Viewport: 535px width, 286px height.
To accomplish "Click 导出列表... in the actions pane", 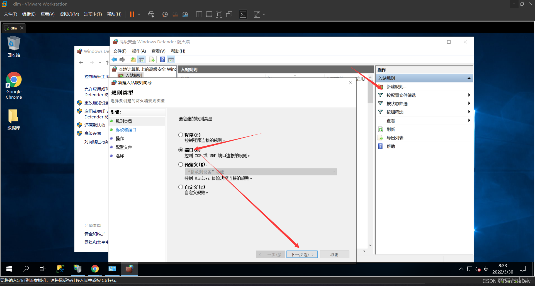I will (396, 138).
